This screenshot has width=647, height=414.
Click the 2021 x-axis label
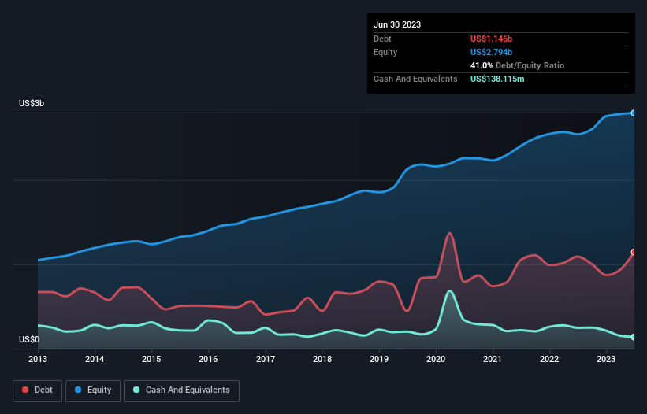[493, 359]
